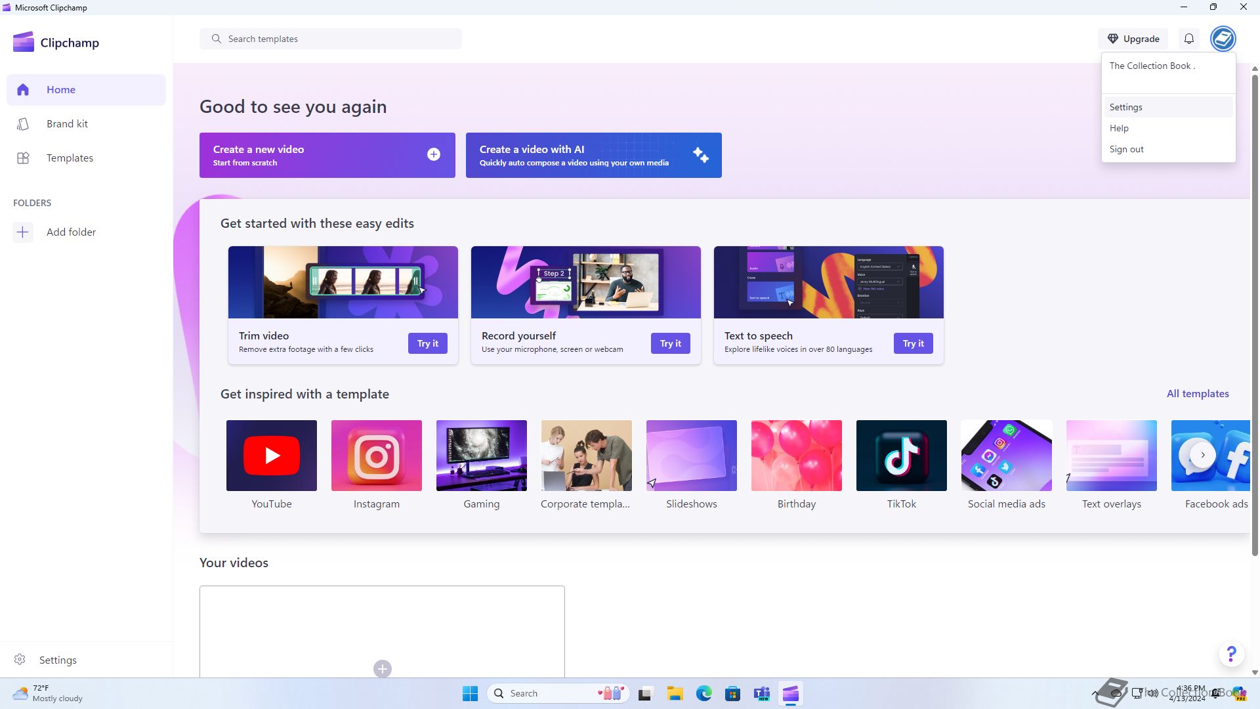The image size is (1260, 709).
Task: Select Settings in profile menu
Action: 1168,107
